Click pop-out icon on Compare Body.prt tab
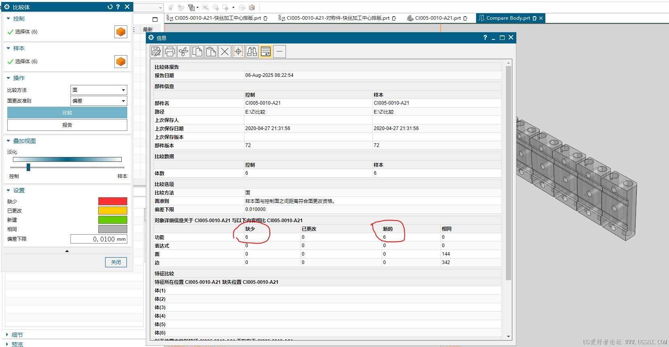This screenshot has height=347, width=669. point(535,18)
